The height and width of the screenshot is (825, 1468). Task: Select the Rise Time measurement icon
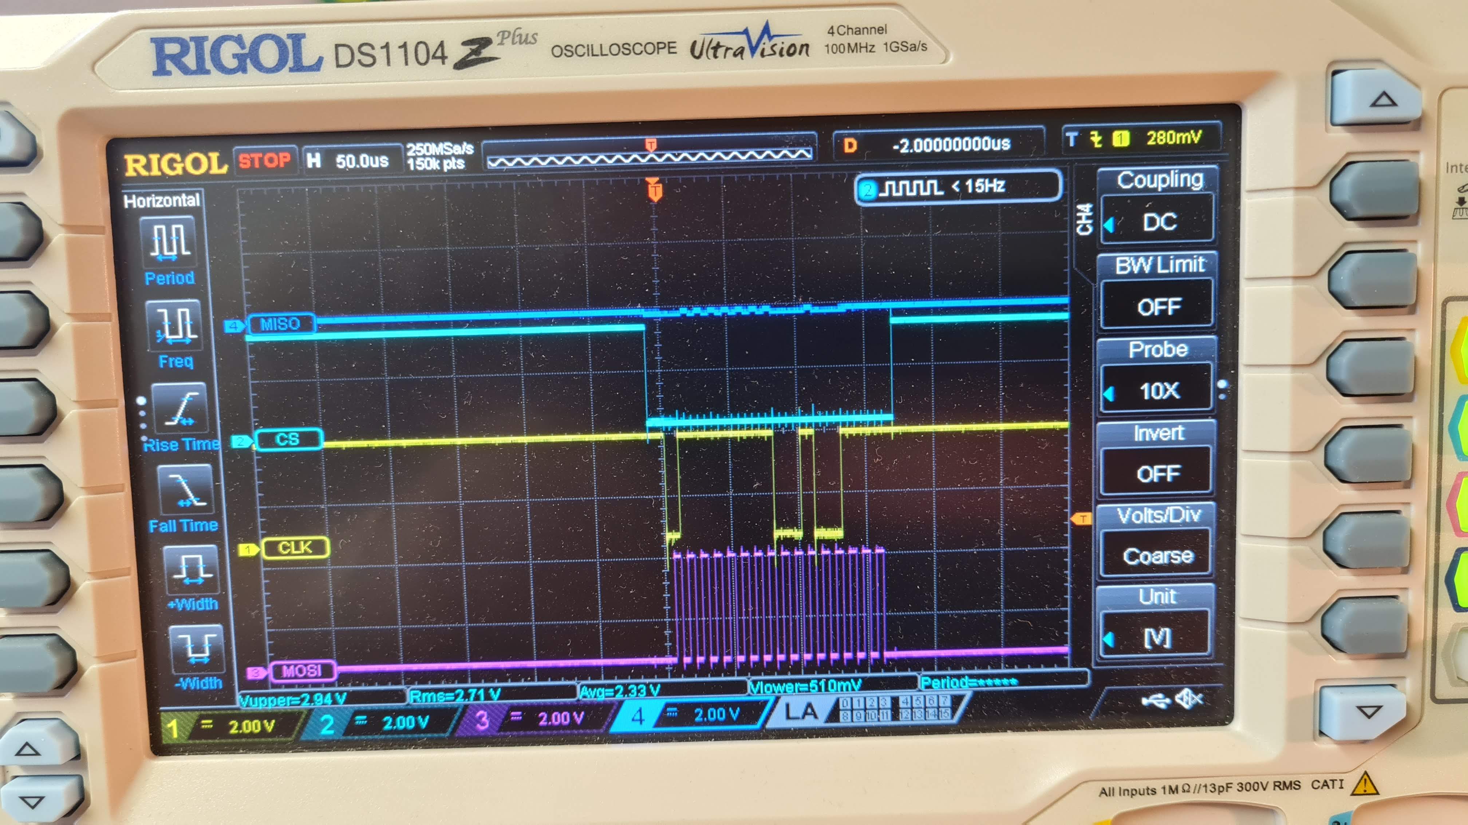(x=179, y=408)
